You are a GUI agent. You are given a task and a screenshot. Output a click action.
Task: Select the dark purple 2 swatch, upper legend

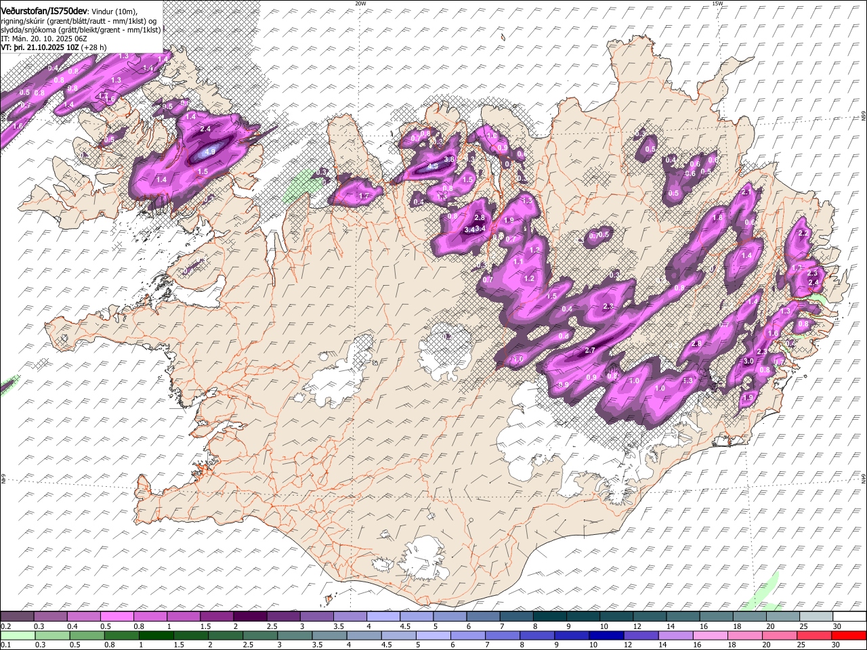coord(250,617)
